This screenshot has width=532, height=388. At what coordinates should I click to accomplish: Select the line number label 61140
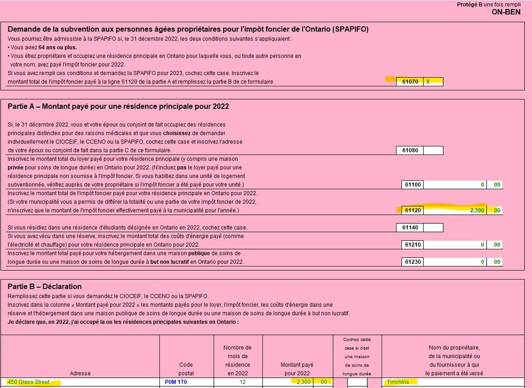[410, 228]
